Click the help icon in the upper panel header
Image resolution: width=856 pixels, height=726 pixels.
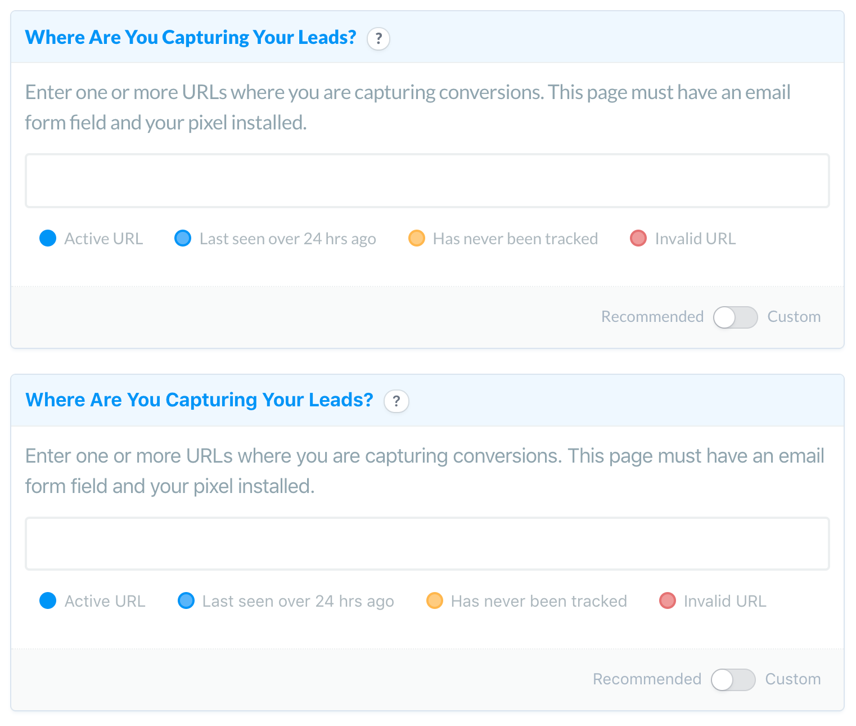click(x=379, y=39)
